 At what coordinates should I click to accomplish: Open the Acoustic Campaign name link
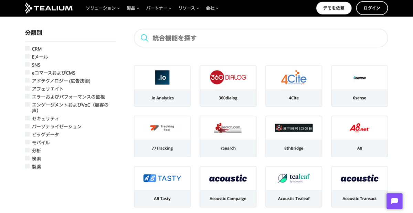pyautogui.click(x=228, y=199)
